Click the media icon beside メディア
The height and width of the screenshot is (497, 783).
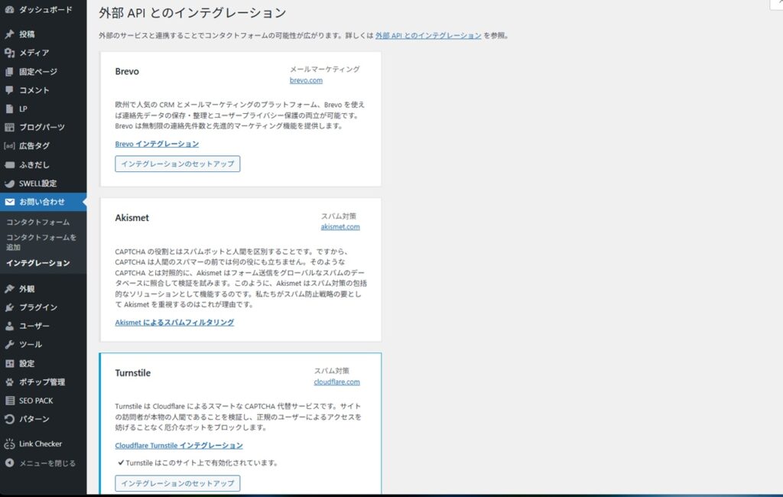[x=9, y=53]
